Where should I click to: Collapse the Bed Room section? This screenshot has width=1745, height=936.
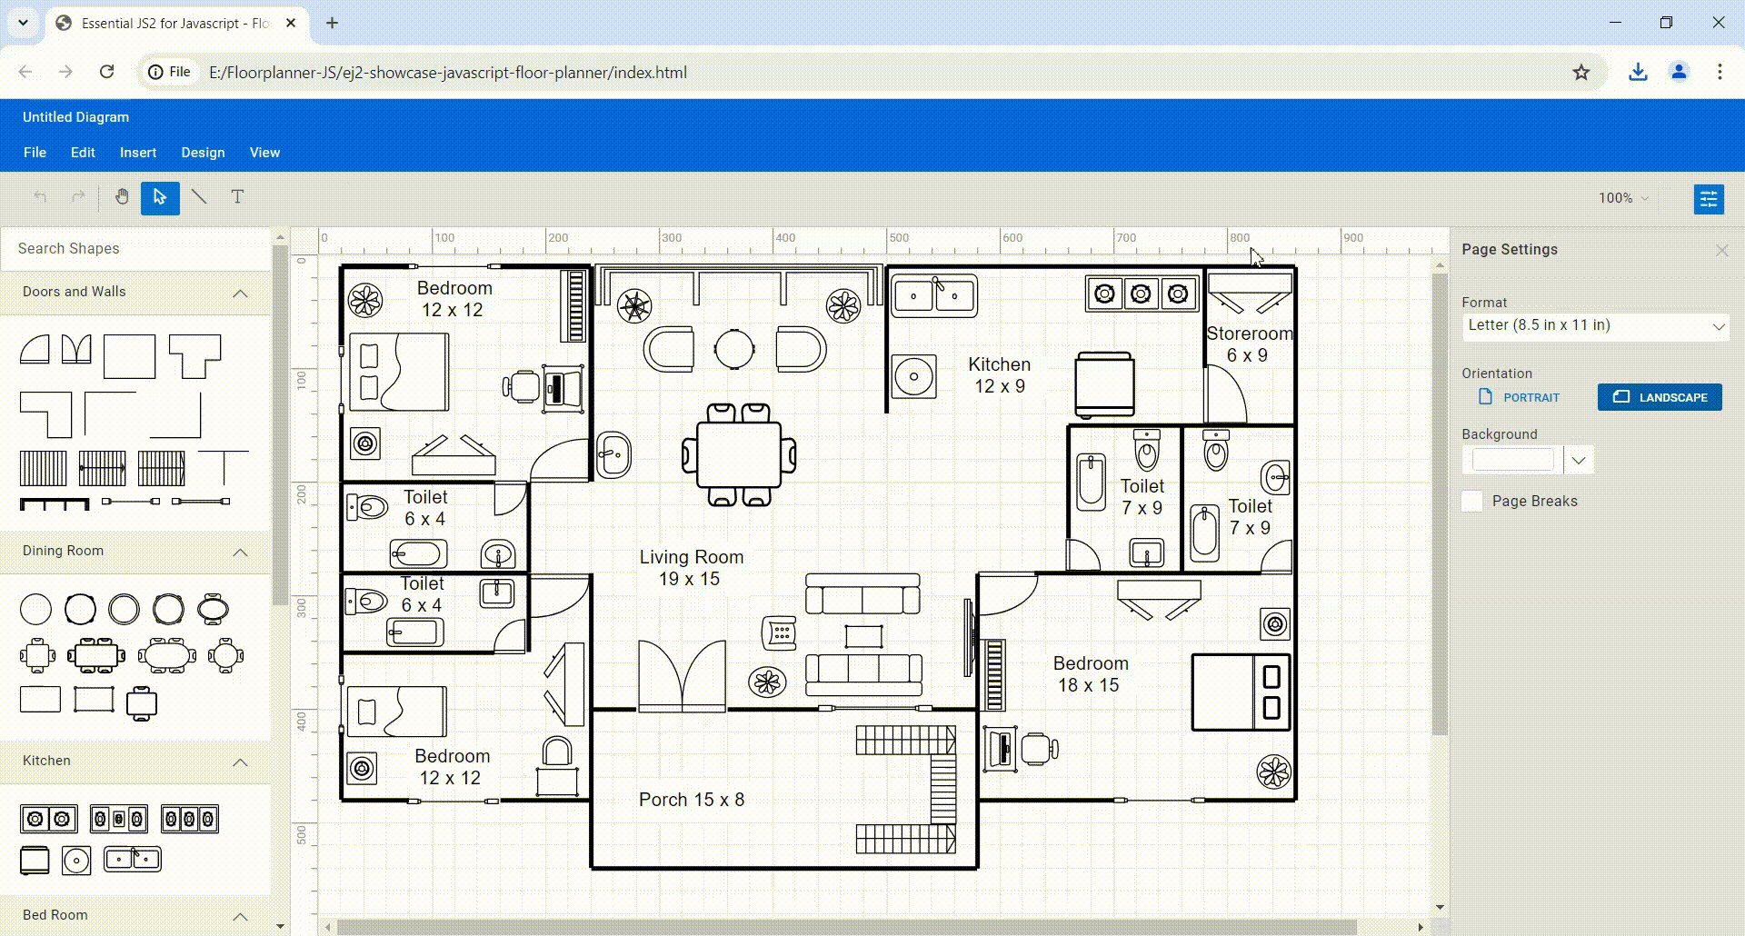coord(240,916)
